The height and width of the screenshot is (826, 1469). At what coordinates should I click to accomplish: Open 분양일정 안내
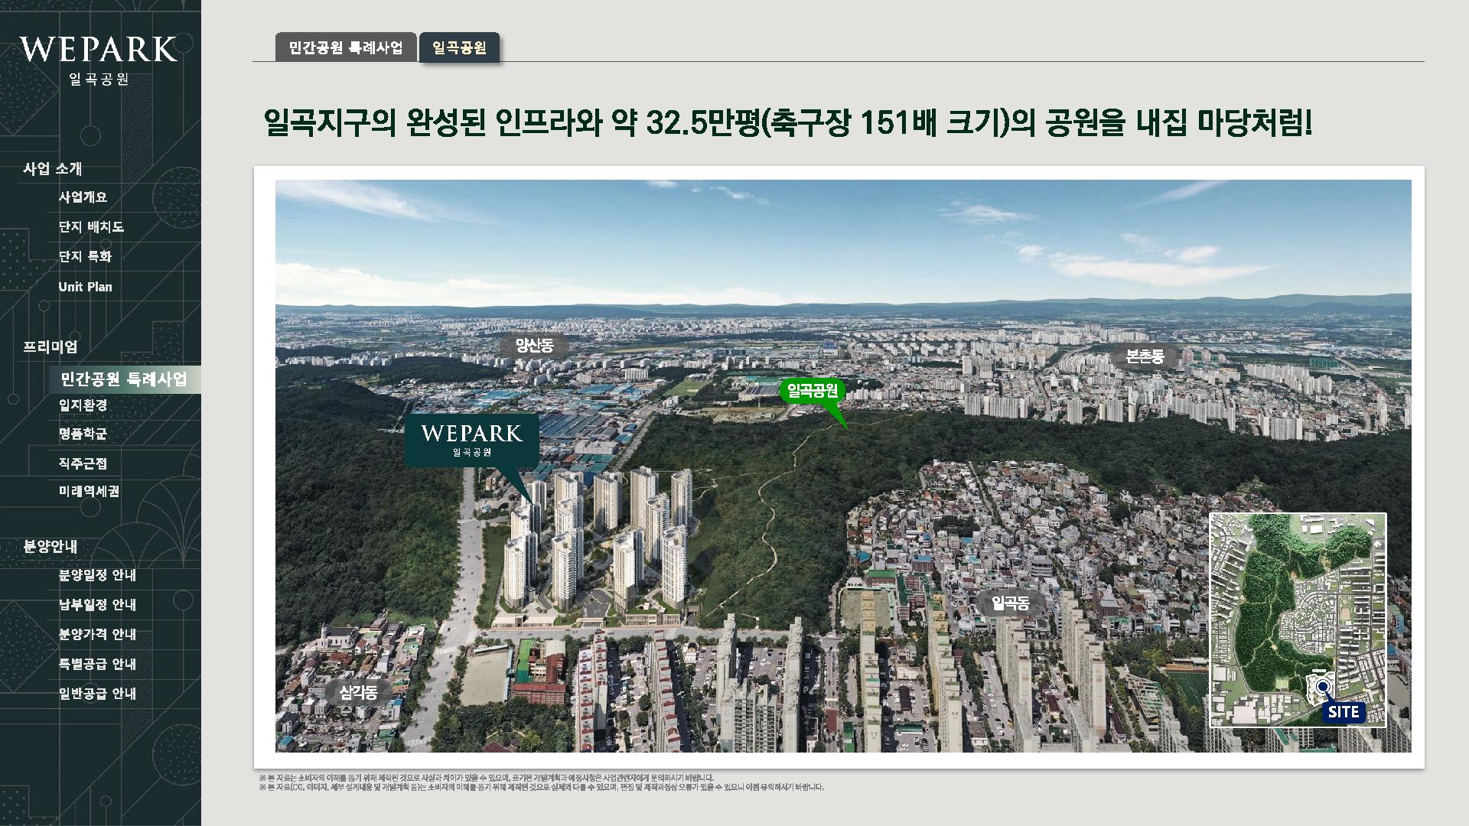coord(97,575)
